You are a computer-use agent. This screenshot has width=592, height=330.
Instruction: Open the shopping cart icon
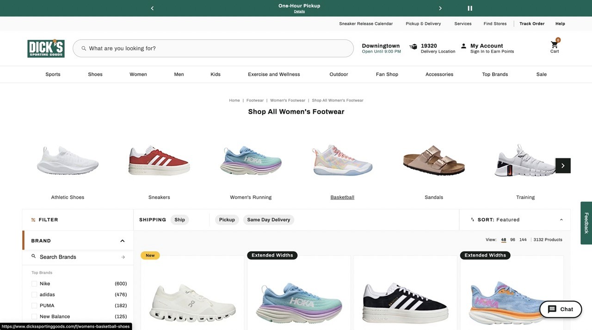click(x=555, y=45)
